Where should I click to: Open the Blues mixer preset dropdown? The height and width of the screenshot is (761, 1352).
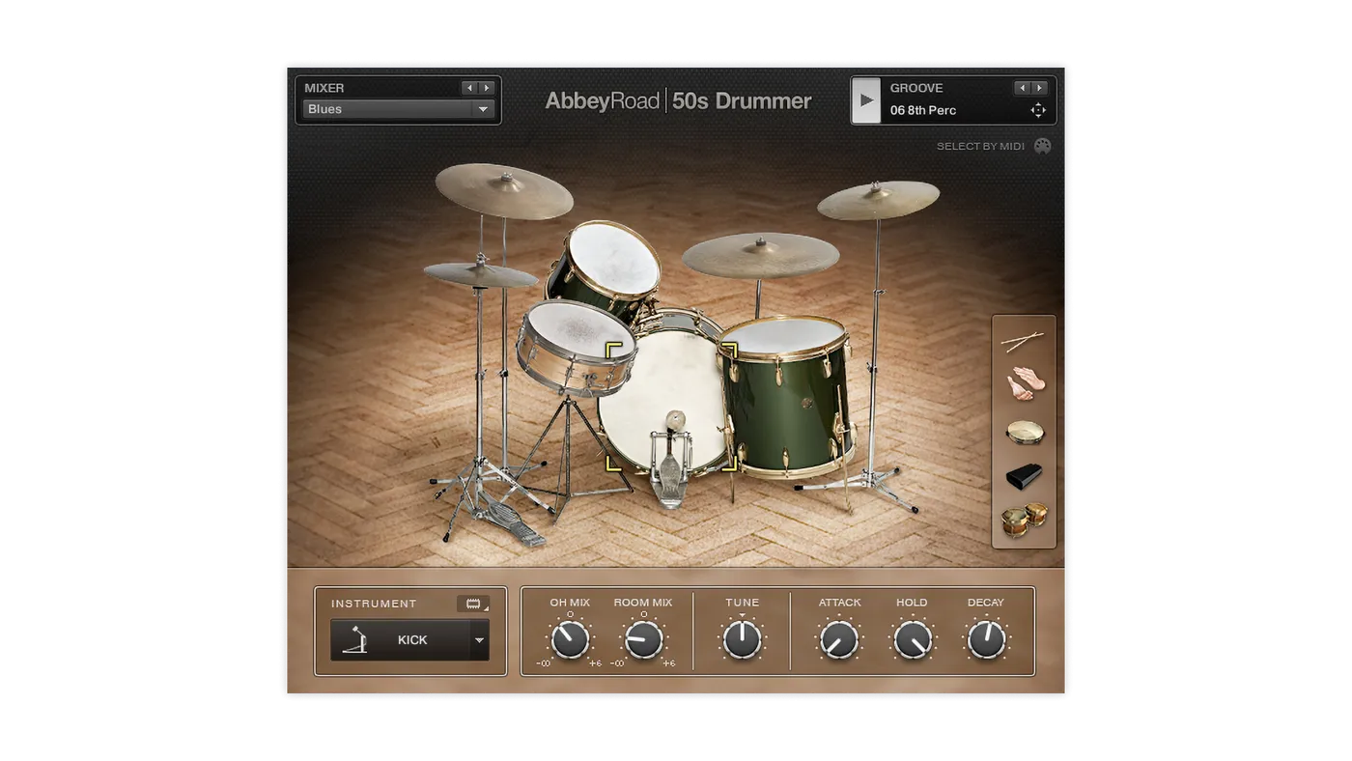click(399, 109)
